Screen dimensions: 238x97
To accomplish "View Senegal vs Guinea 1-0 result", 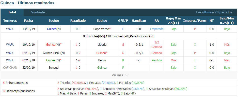I will point(78,68).
